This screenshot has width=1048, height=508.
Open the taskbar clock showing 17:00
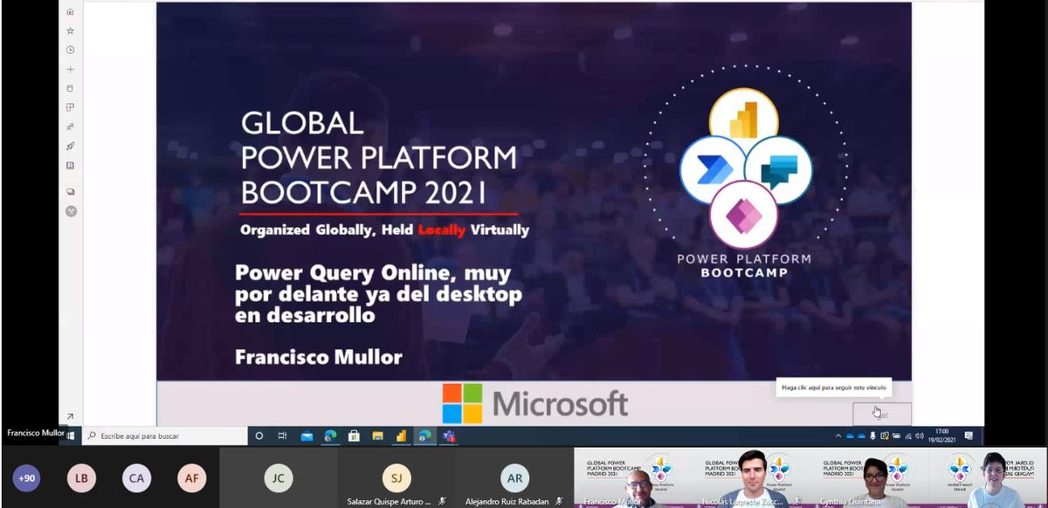click(x=941, y=436)
